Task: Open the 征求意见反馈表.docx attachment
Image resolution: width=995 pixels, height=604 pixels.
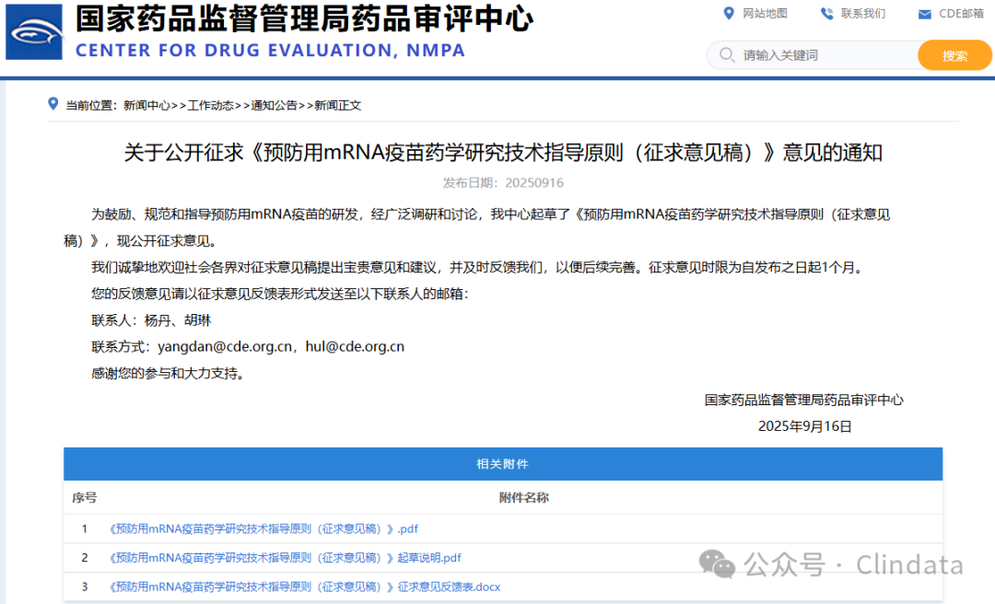Action: coord(305,587)
